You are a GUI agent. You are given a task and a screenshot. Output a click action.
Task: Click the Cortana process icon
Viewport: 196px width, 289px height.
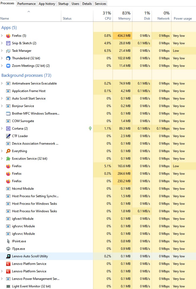[x=8, y=129]
